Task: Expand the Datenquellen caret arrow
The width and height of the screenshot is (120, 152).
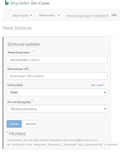Action: click(x=59, y=15)
